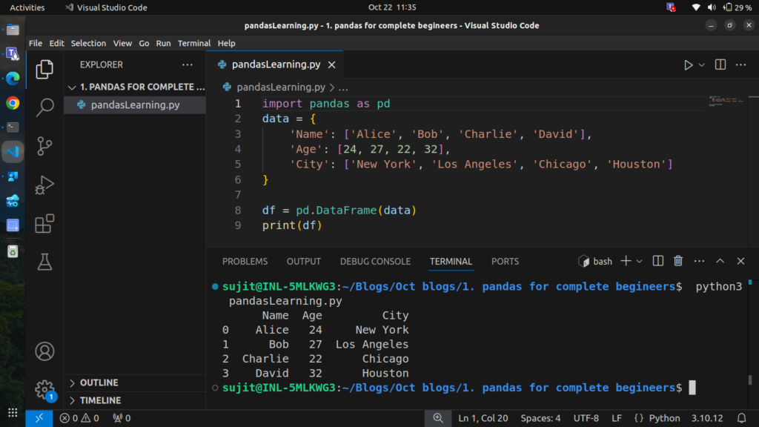Open the Extensions view
The width and height of the screenshot is (759, 427).
(x=44, y=223)
